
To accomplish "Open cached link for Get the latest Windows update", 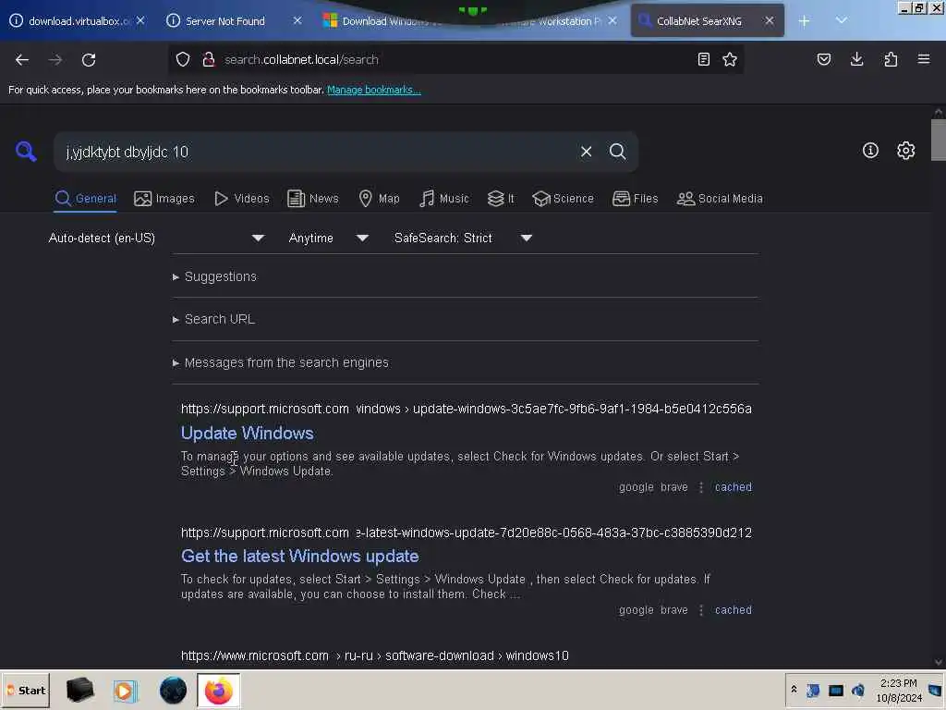I will pos(733,610).
